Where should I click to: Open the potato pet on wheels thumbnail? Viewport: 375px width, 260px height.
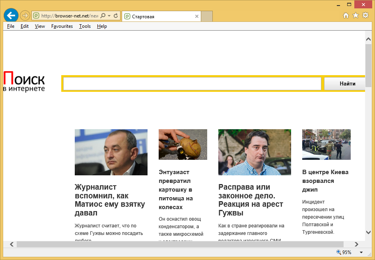tap(183, 144)
